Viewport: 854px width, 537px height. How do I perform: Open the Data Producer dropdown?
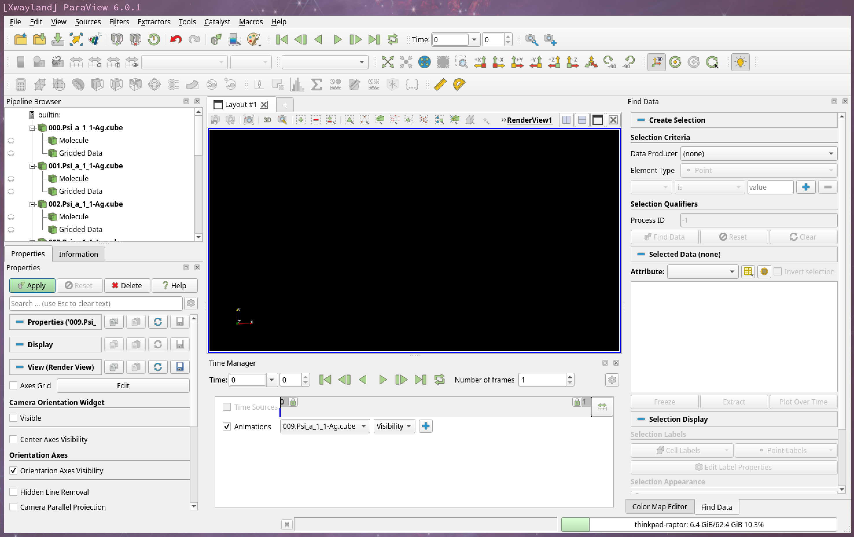pyautogui.click(x=758, y=154)
